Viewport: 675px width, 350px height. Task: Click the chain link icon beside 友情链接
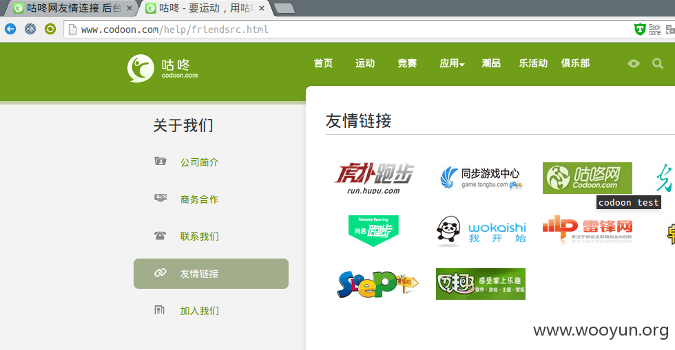click(160, 273)
